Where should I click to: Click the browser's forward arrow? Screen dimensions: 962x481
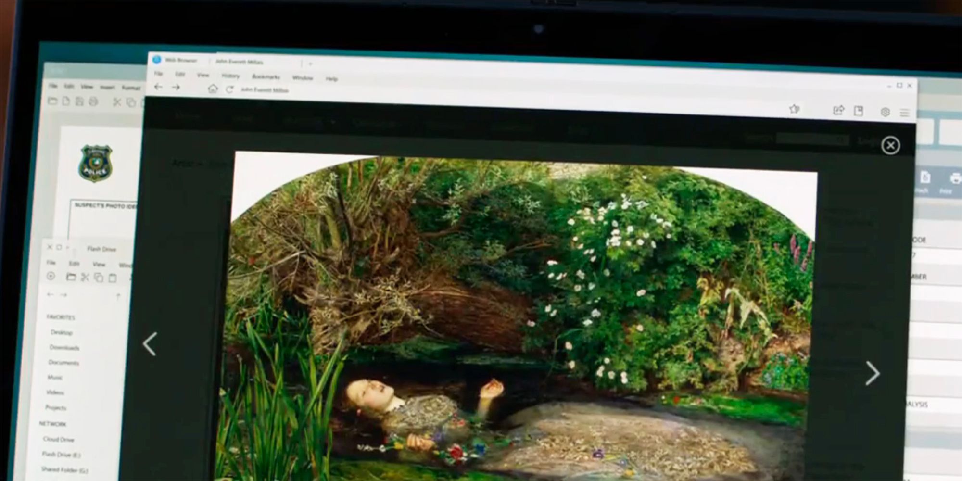[x=176, y=88]
